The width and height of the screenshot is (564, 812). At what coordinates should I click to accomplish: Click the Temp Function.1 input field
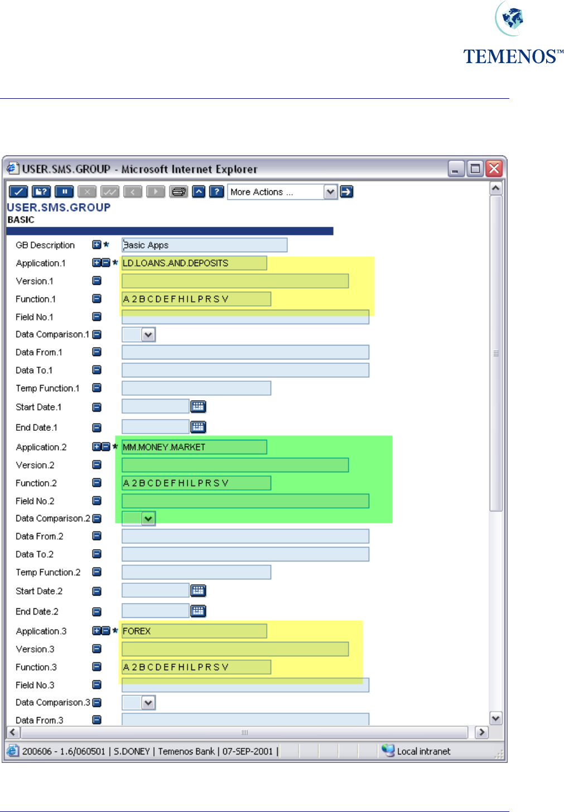(196, 388)
